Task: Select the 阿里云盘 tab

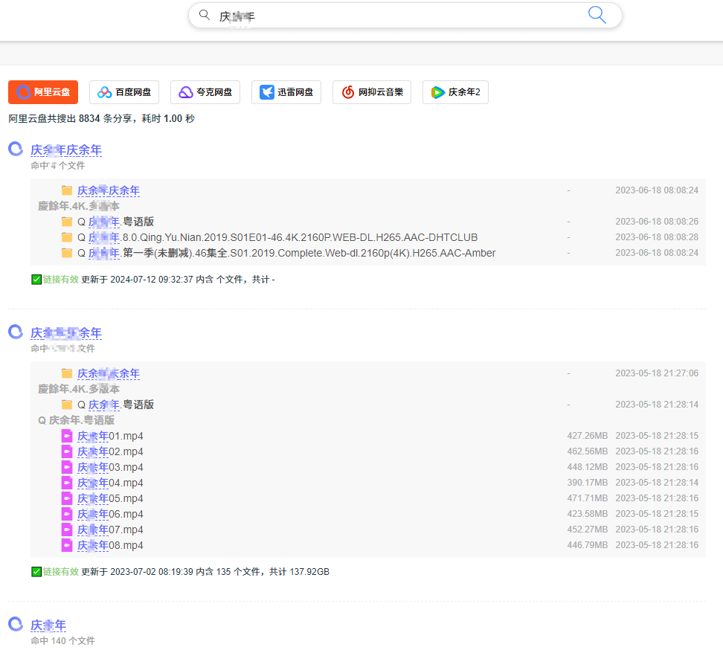Action: (43, 92)
